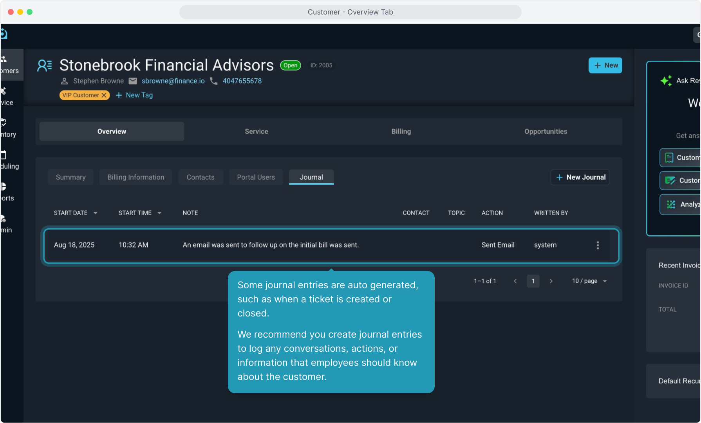Open email link sbrowne@finance.io

[x=173, y=81]
